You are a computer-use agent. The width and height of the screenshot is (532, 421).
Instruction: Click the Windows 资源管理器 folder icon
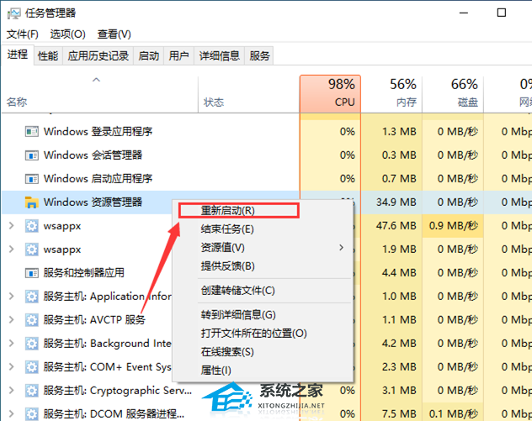click(x=31, y=203)
